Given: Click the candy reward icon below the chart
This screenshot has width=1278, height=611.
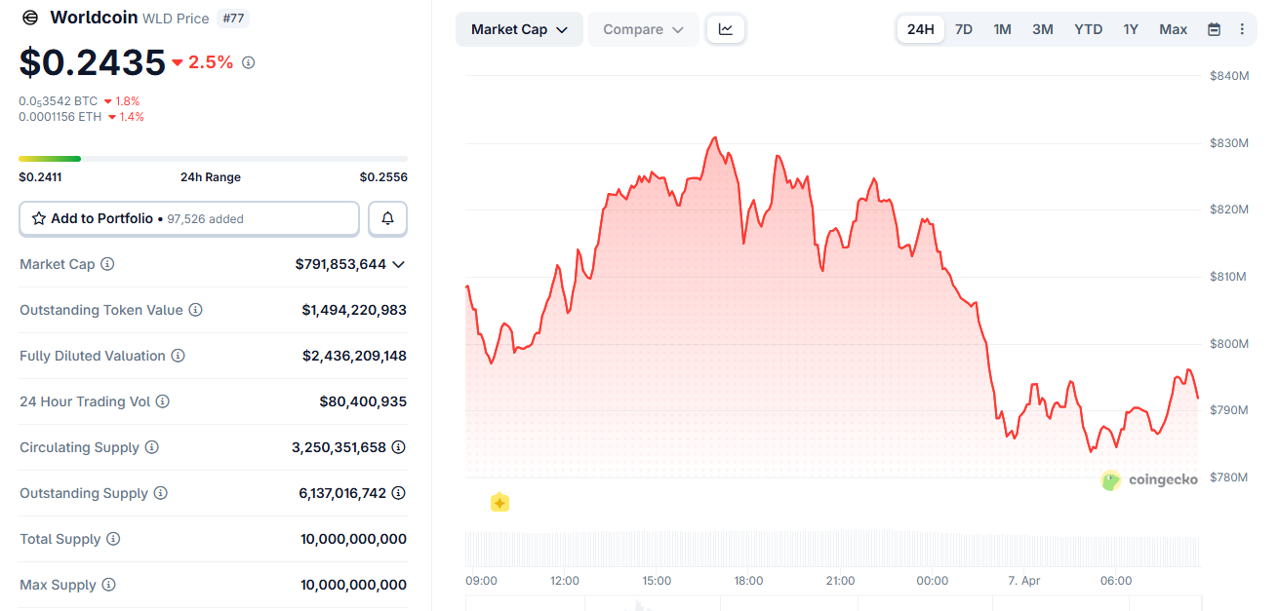Looking at the screenshot, I should click(x=499, y=502).
